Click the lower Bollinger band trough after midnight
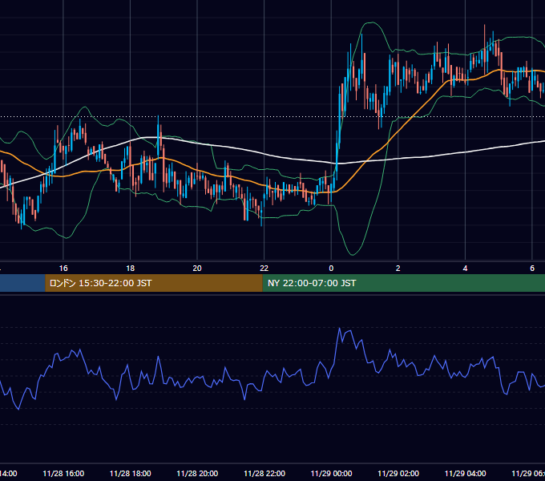 353,255
